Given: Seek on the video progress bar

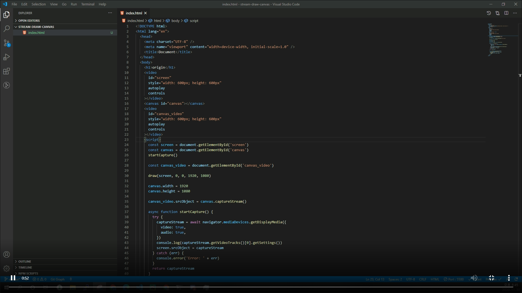Looking at the screenshot, I should pos(261,287).
